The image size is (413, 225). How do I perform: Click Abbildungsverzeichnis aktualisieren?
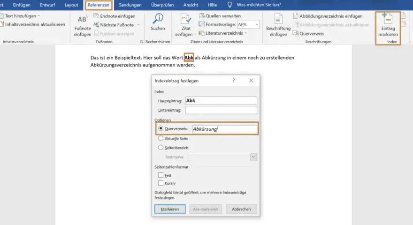331,25
